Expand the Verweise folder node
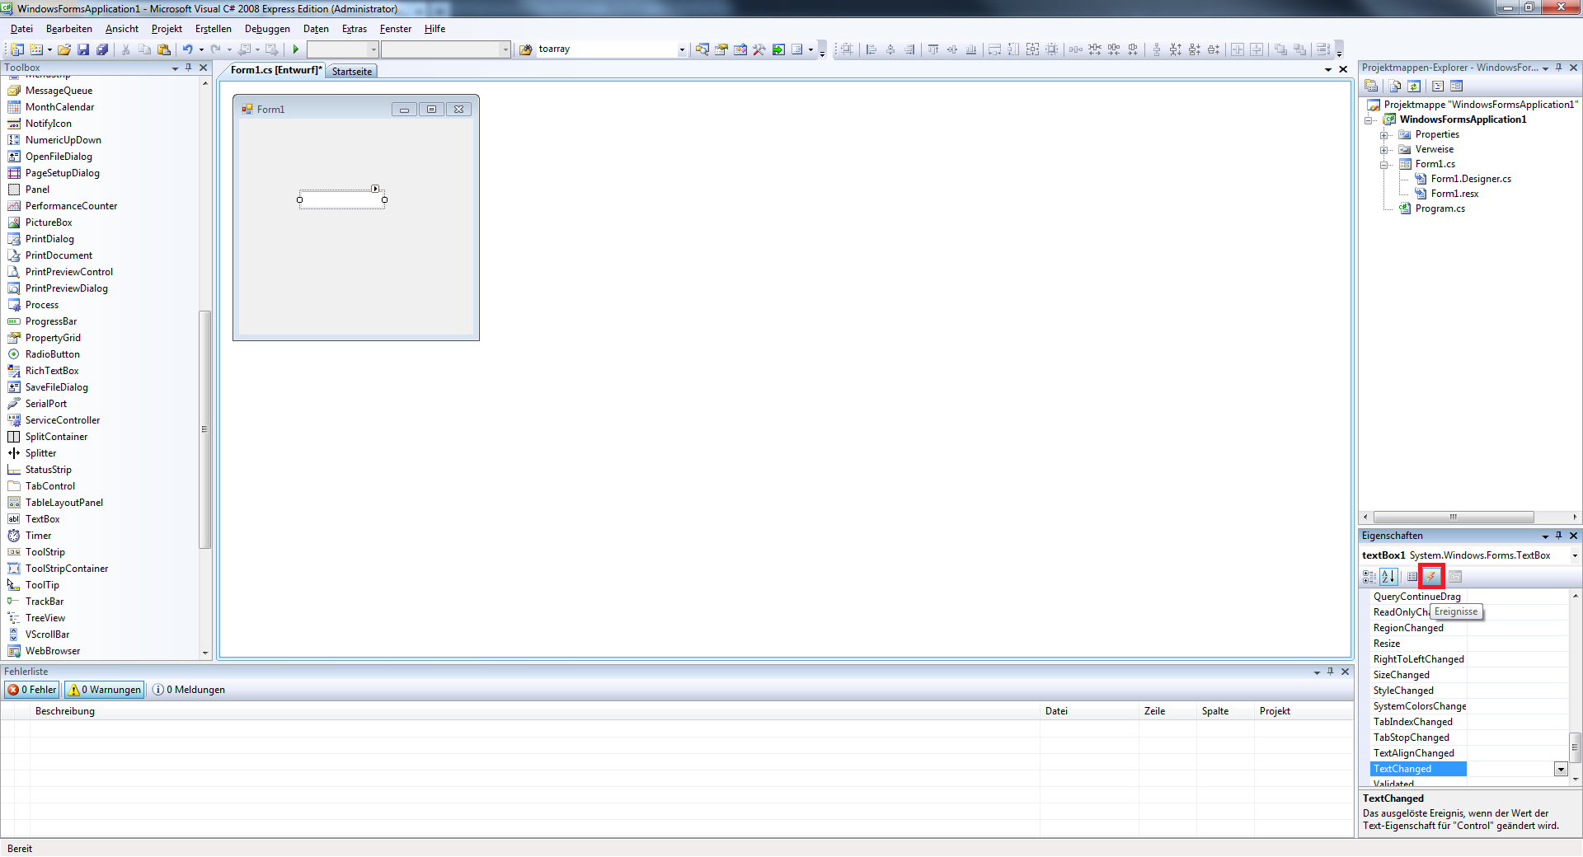This screenshot has width=1583, height=857. [1385, 149]
